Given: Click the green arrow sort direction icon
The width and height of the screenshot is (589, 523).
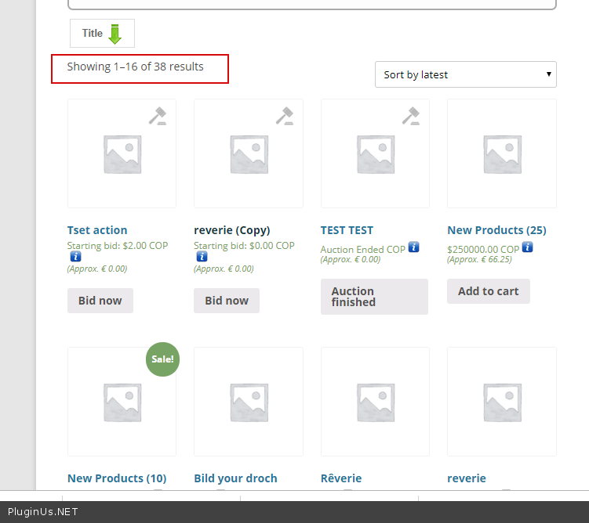Looking at the screenshot, I should pyautogui.click(x=115, y=34).
